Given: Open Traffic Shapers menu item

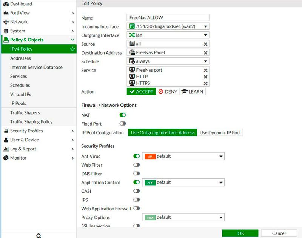Looking at the screenshot, I should click(x=39, y=113).
